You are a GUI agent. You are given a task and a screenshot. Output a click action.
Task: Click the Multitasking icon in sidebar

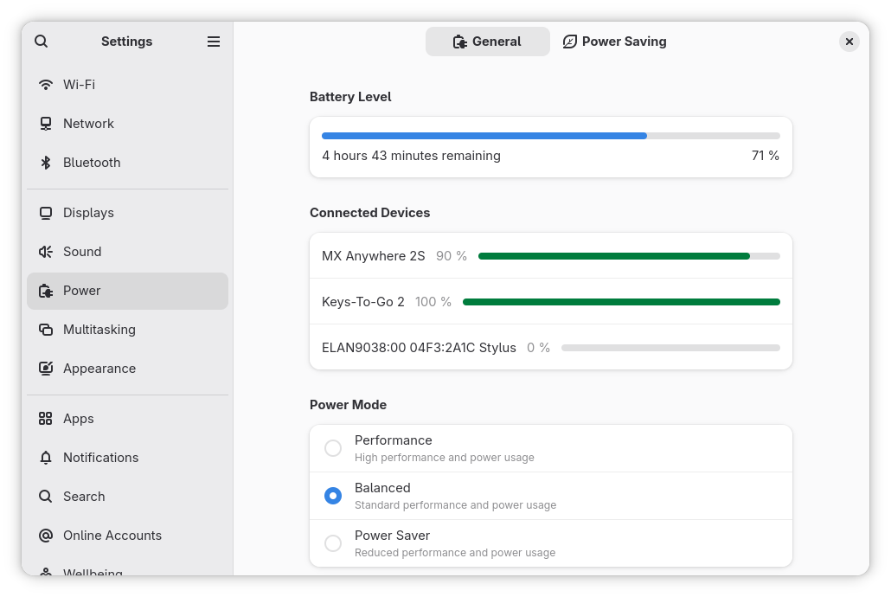(x=46, y=330)
